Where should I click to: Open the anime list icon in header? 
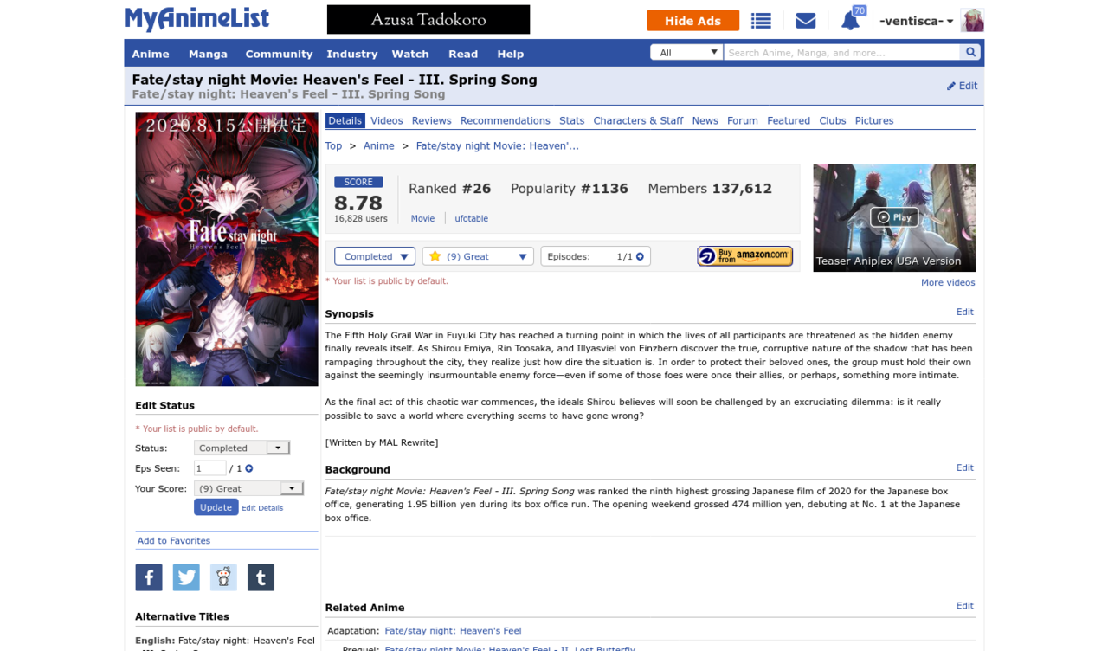tap(761, 21)
